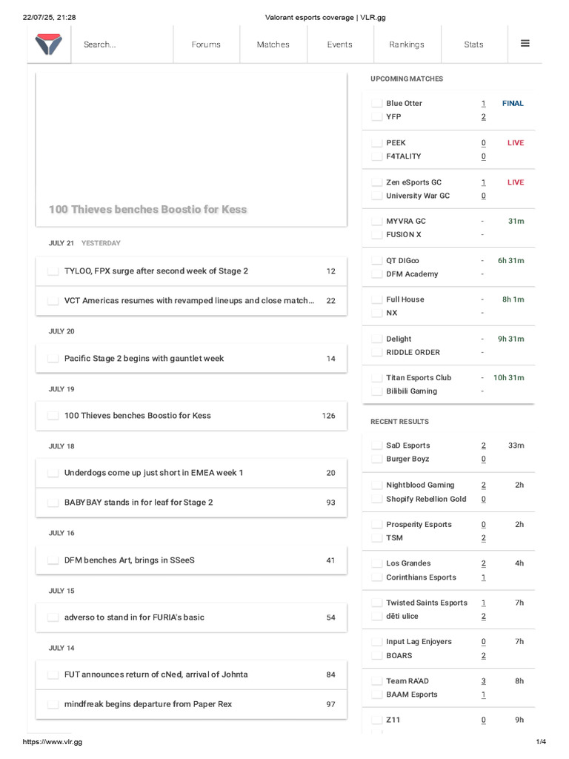Click flag icon next to TYLOO, FPX article
Viewport: 569px width, 759px height.
tap(53, 271)
